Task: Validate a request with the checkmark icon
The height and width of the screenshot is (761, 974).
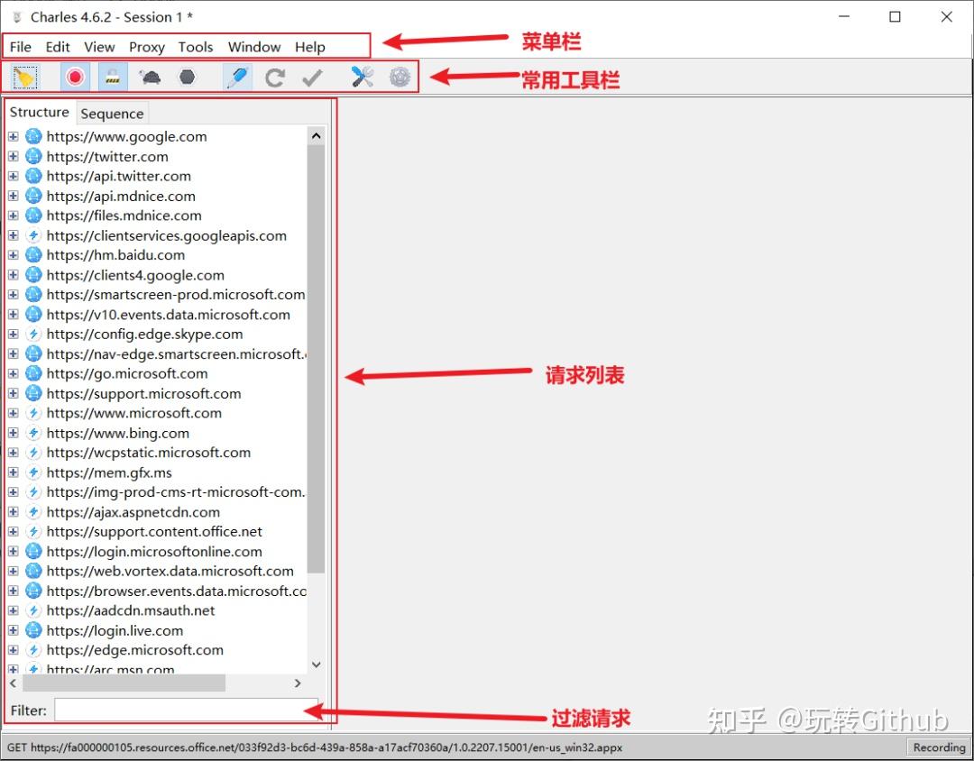Action: point(312,78)
